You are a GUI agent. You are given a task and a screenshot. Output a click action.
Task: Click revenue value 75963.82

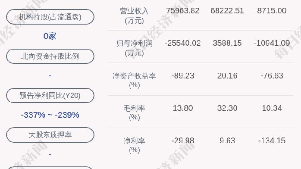183,11
